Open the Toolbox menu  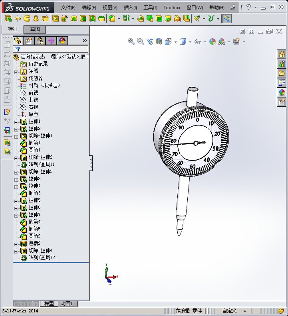(172, 8)
